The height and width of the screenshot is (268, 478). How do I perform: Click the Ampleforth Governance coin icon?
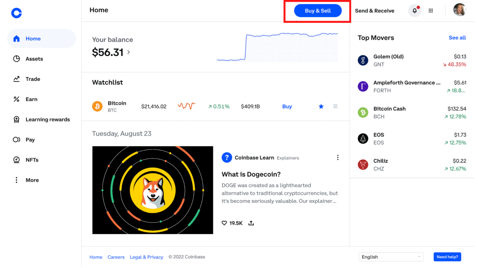(363, 86)
